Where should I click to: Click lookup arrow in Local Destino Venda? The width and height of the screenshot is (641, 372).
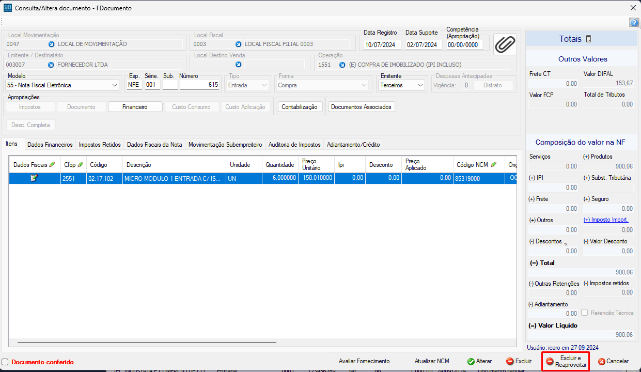pos(238,65)
